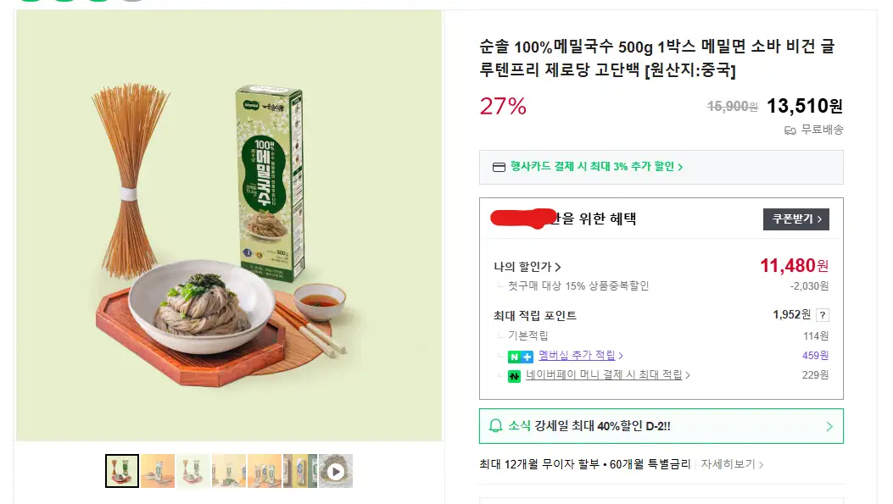Open 자세히보기 for installment details
Image resolution: width=893 pixels, height=504 pixels.
(732, 464)
